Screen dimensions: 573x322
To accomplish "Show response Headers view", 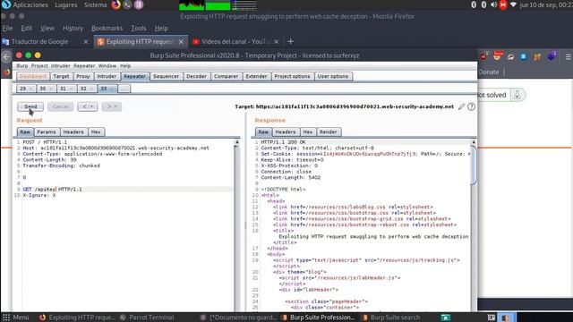I will [286, 131].
